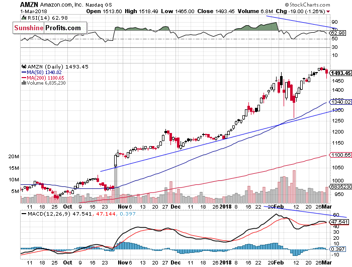Click 'Oct' on the MACD panel date axis
This screenshot has height=267, width=352.
tap(67, 262)
